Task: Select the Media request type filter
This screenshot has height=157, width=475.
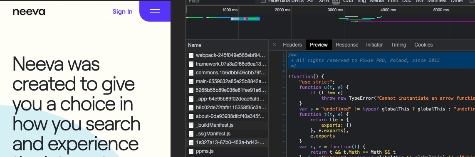Action: pos(377,1)
